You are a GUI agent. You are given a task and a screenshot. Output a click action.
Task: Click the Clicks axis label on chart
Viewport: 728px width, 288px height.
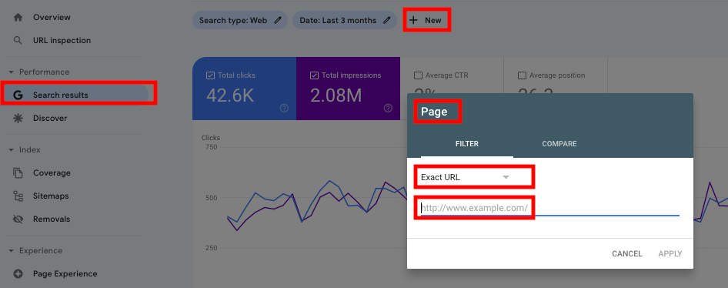point(211,138)
